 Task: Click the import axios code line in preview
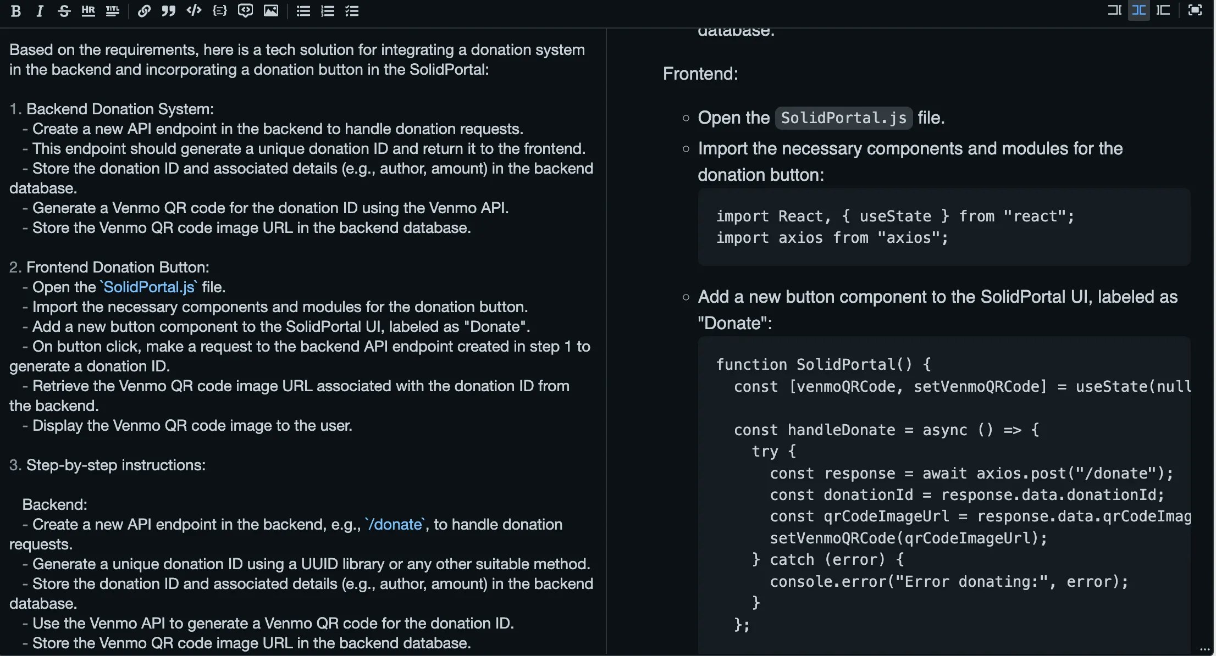click(832, 238)
